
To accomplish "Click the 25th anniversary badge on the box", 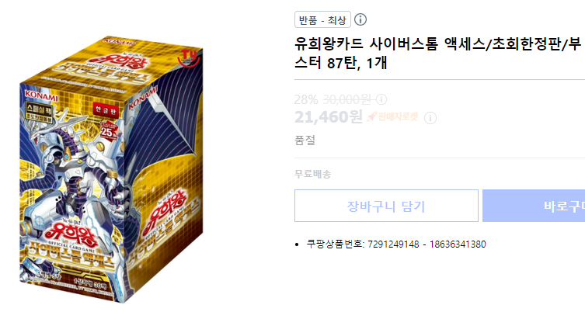I will pyautogui.click(x=109, y=131).
